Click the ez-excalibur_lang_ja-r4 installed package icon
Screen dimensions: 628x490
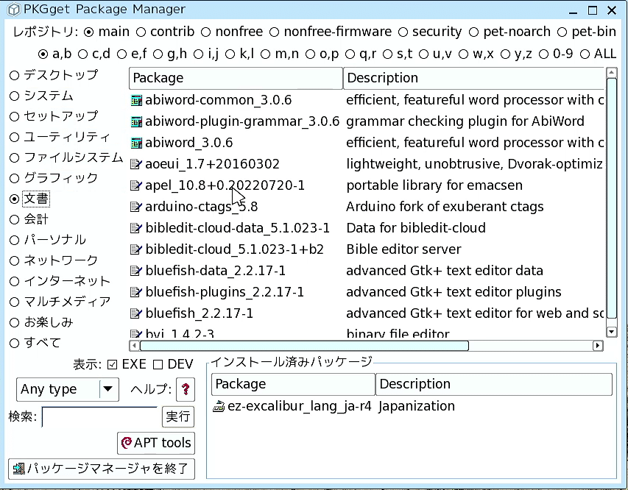[219, 405]
